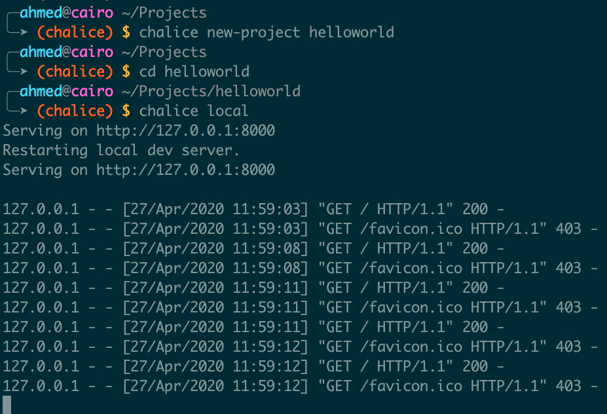Click the 'Restarting local dev server.' line
The image size is (607, 414).
pos(121,150)
